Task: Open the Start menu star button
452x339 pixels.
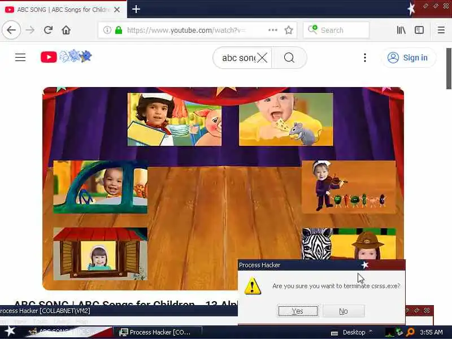Action: coord(10,331)
